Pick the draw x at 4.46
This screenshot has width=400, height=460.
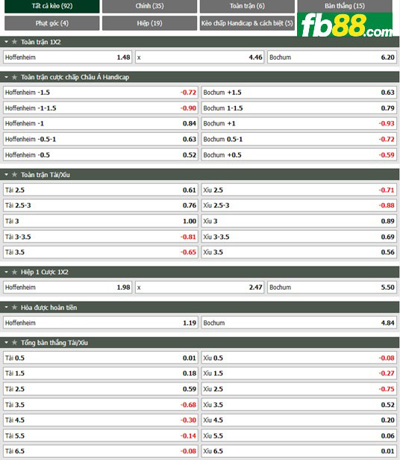pyautogui.click(x=200, y=57)
